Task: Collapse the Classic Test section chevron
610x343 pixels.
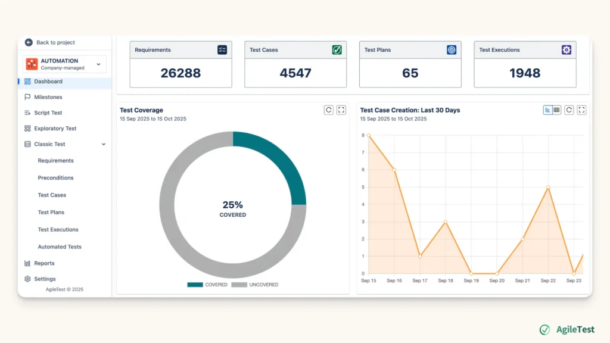Action: 104,144
